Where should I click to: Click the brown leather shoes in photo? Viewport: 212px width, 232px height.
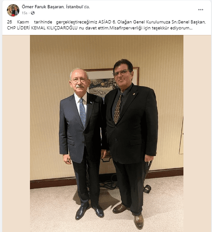[x=129, y=215]
